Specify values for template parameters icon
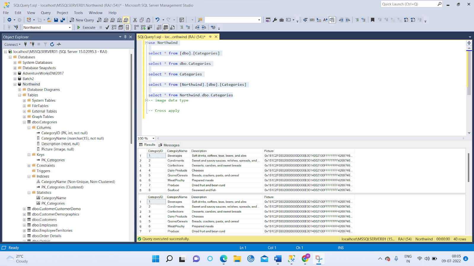Viewport: 474px width, 266px height. (213, 27)
